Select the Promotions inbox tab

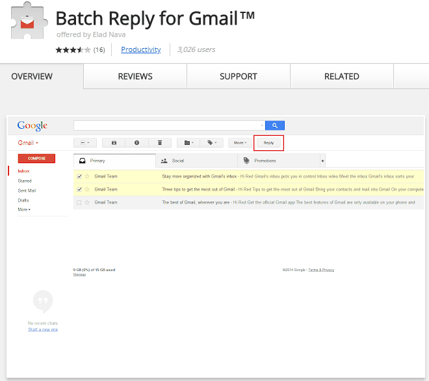(278, 161)
